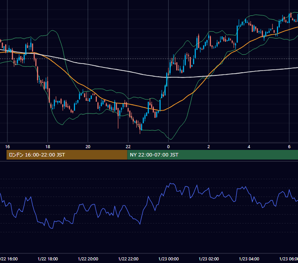Click the 1/23 02:00 date label
The width and height of the screenshot is (298, 263).
[209, 259]
